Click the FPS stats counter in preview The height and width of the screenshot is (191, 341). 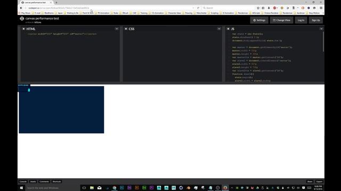point(25,89)
